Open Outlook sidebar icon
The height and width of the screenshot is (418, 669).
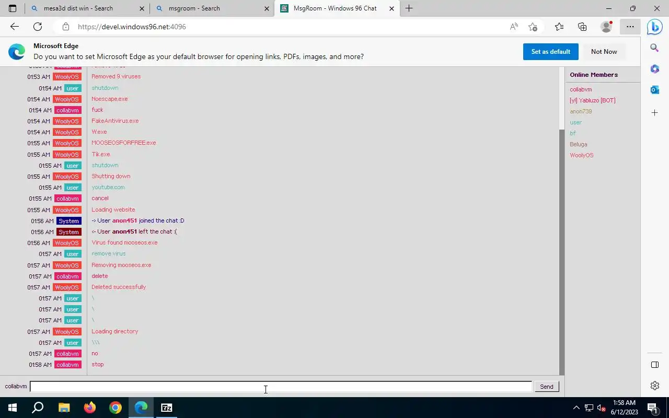(654, 90)
